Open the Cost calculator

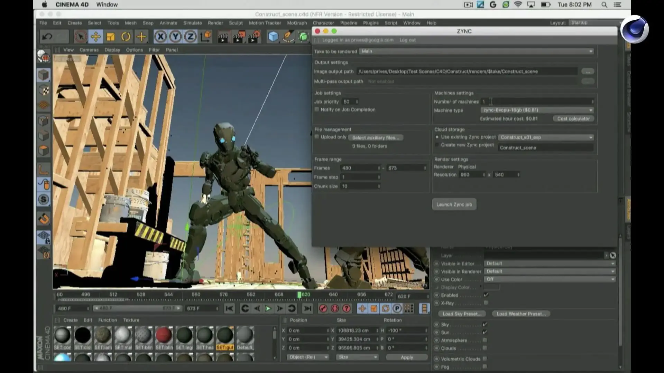click(573, 118)
